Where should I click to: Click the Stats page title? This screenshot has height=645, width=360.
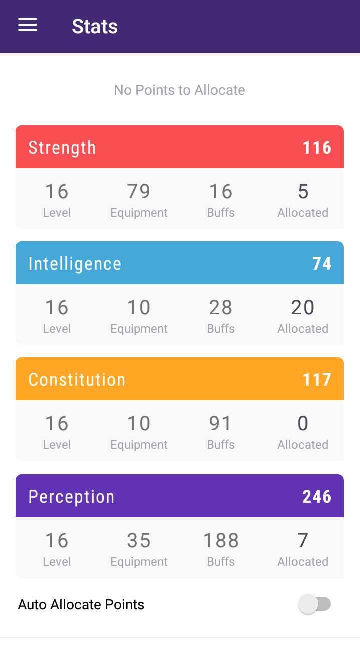(x=95, y=26)
